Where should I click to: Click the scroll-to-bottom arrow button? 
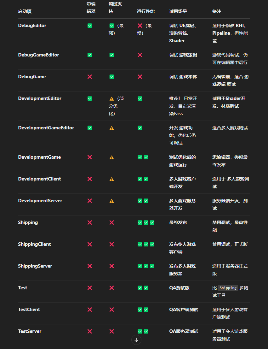(136, 340)
